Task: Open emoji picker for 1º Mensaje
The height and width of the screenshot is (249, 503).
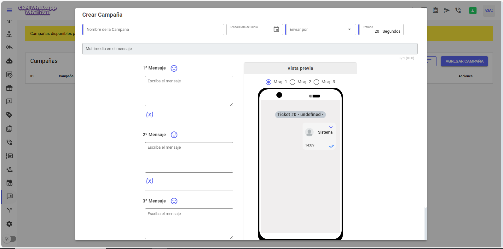Action: [x=174, y=68]
